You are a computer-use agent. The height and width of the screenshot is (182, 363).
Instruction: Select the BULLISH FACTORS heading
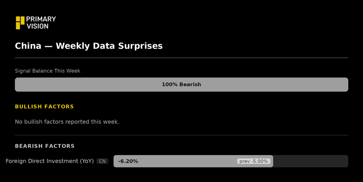tap(45, 106)
